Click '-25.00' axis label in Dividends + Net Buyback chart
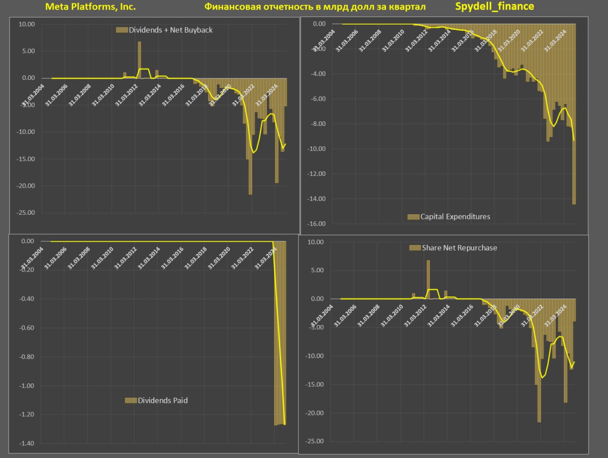Screen dimensions: 608x458 click(x=26, y=213)
